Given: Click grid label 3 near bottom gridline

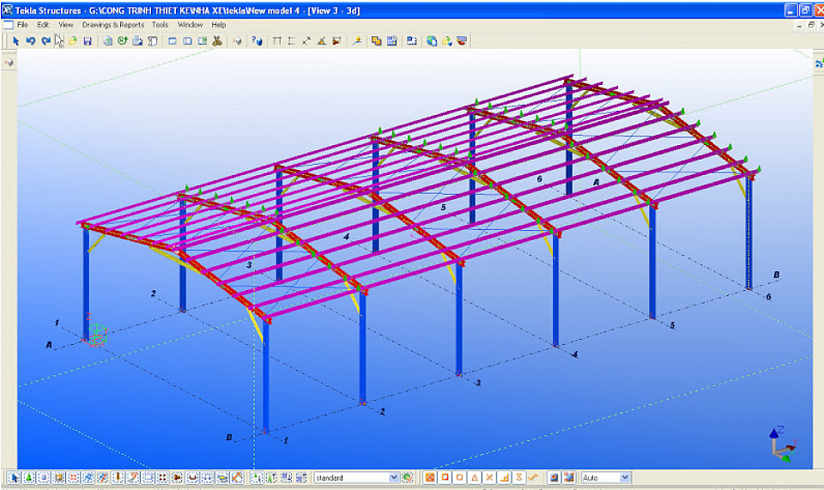Looking at the screenshot, I should click(478, 383).
